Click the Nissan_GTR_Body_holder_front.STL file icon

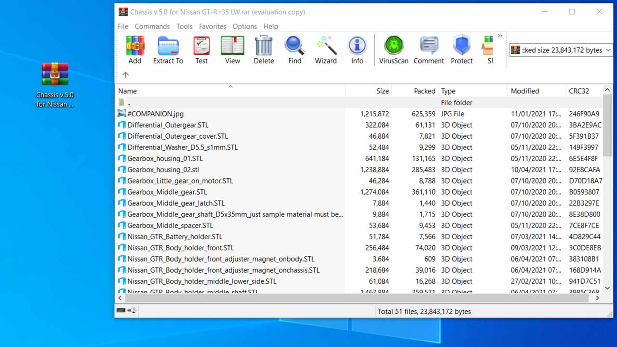click(122, 248)
